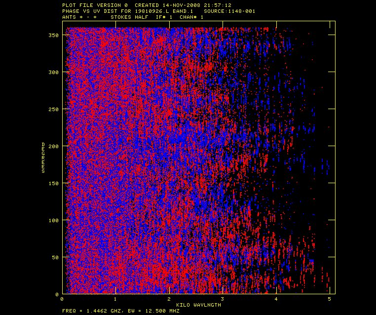Screen dimensions: 376x315
Task: Select the PHASE VS UV DIST title
Action: click(x=90, y=11)
